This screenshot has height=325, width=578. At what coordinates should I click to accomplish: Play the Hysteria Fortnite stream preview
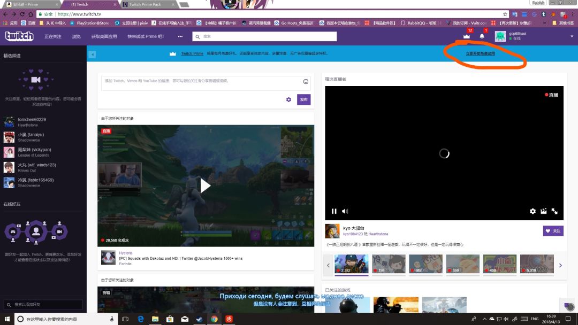point(206,186)
